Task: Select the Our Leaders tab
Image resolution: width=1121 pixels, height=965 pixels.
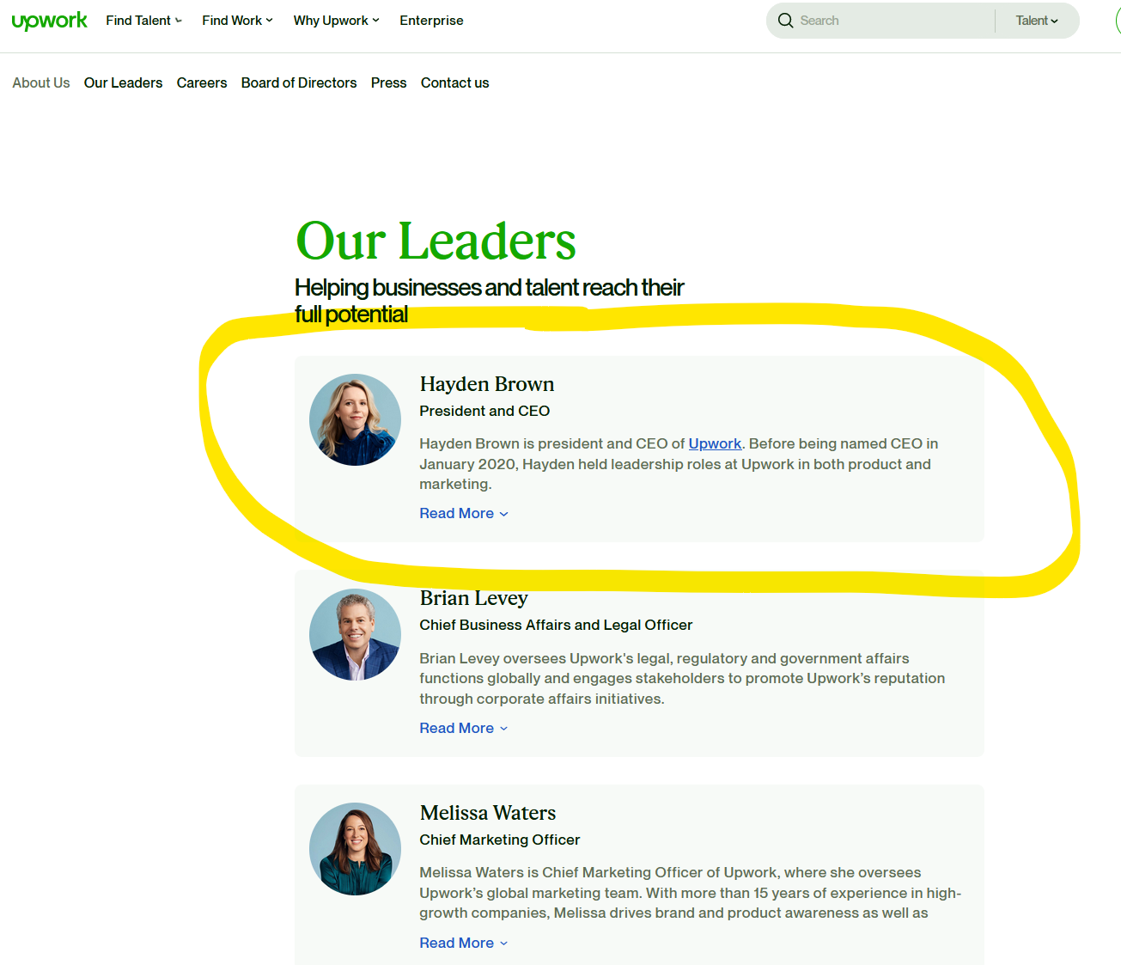Action: tap(123, 82)
